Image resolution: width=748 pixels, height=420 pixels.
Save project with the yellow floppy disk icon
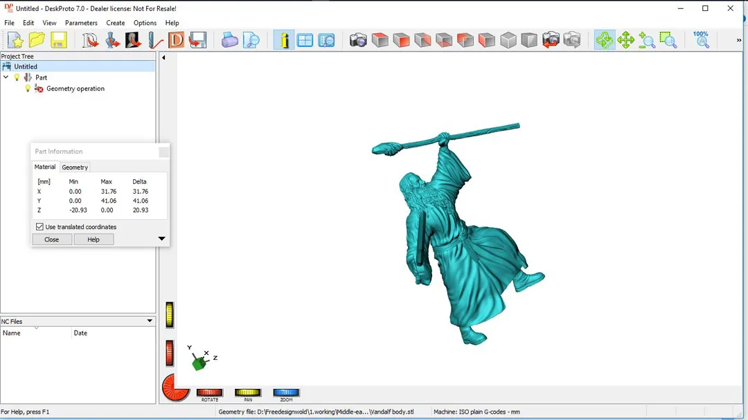coord(59,40)
